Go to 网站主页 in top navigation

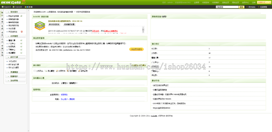(x=235, y=3)
